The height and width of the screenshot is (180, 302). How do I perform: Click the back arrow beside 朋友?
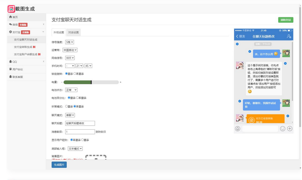click(x=237, y=36)
